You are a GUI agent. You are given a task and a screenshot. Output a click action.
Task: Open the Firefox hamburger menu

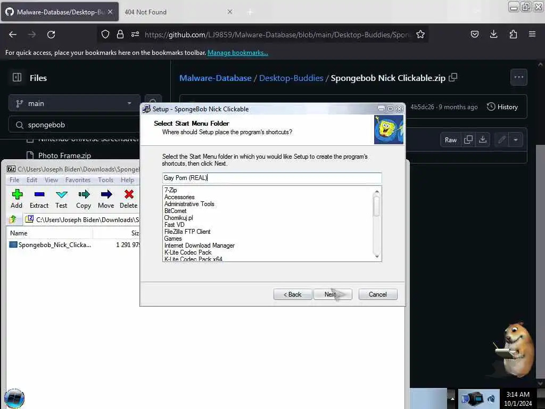(x=532, y=34)
